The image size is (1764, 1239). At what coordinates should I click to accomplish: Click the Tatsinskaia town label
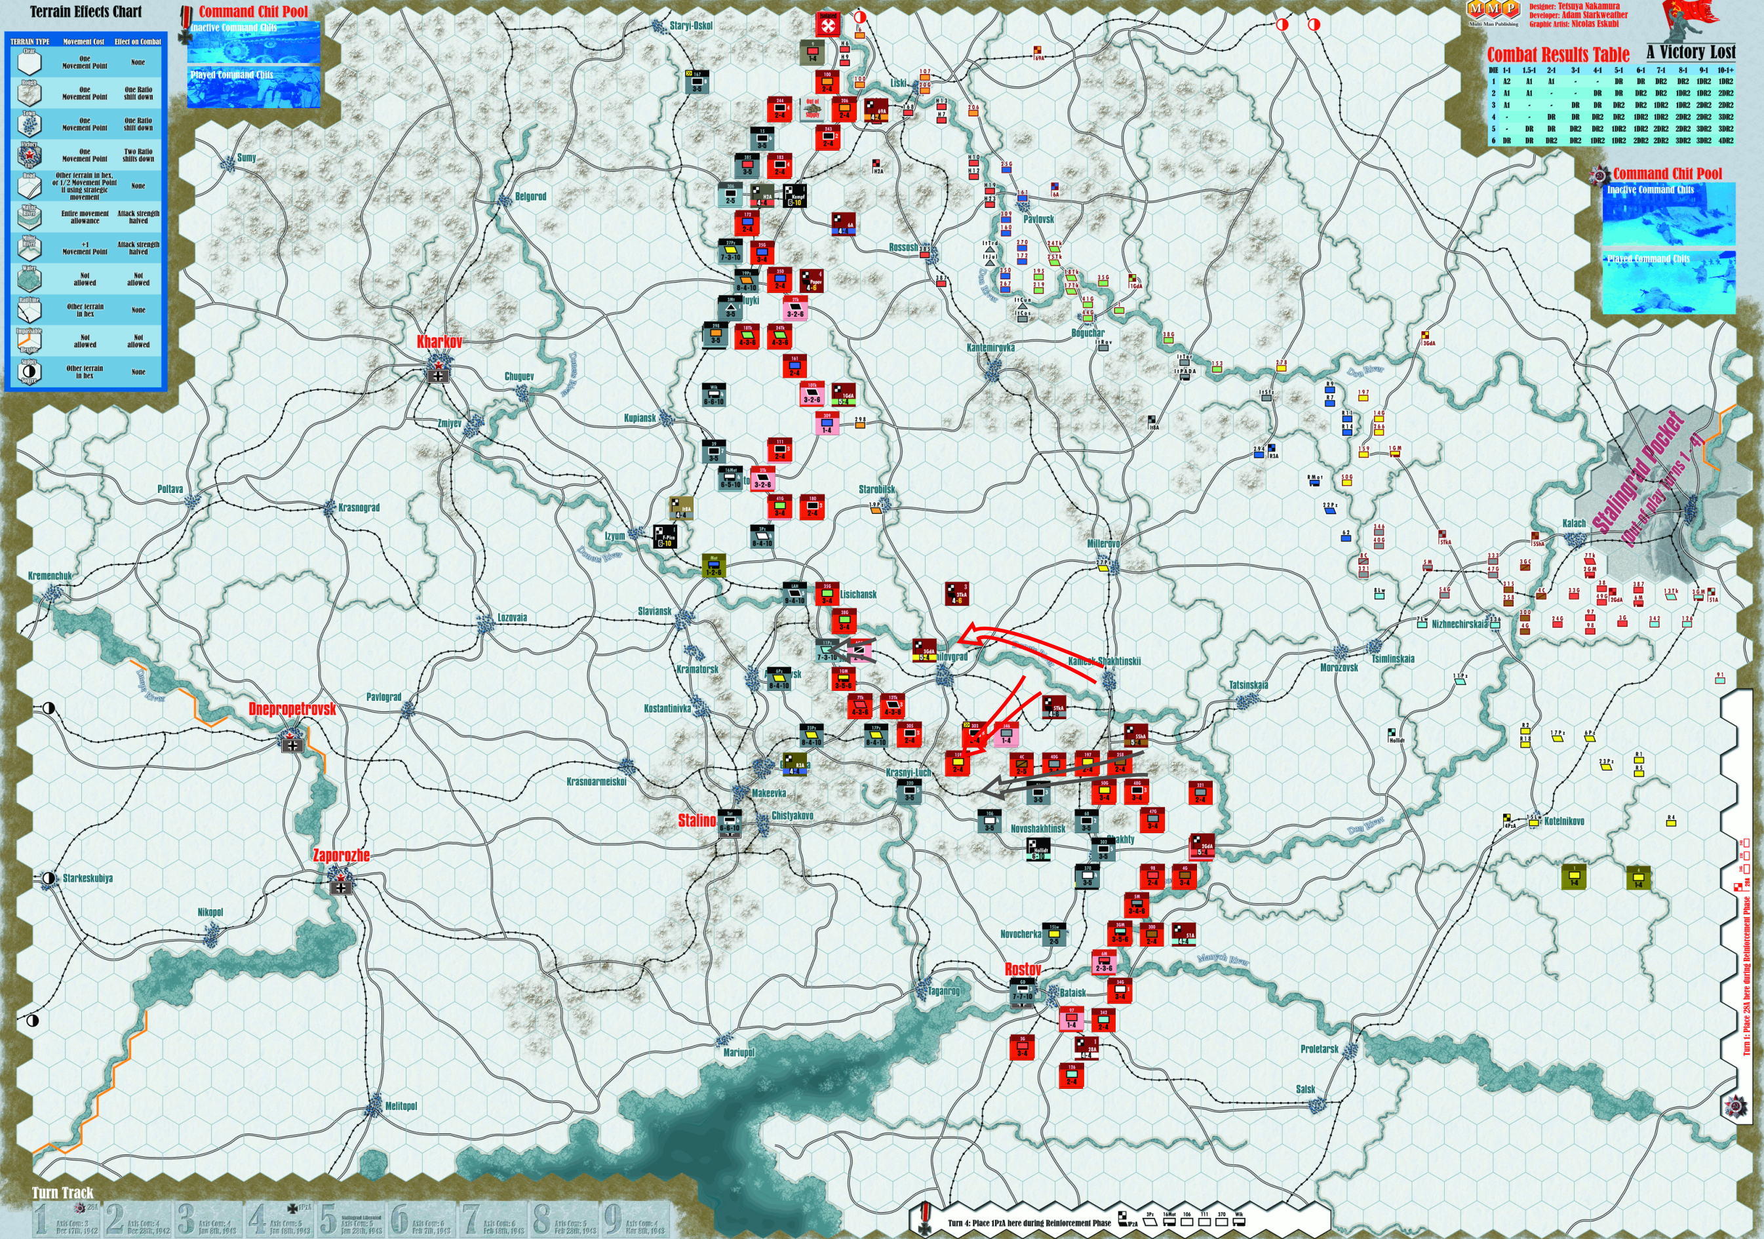[x=1249, y=685]
